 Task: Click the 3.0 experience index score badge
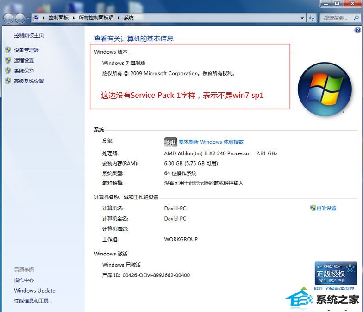coord(170,142)
